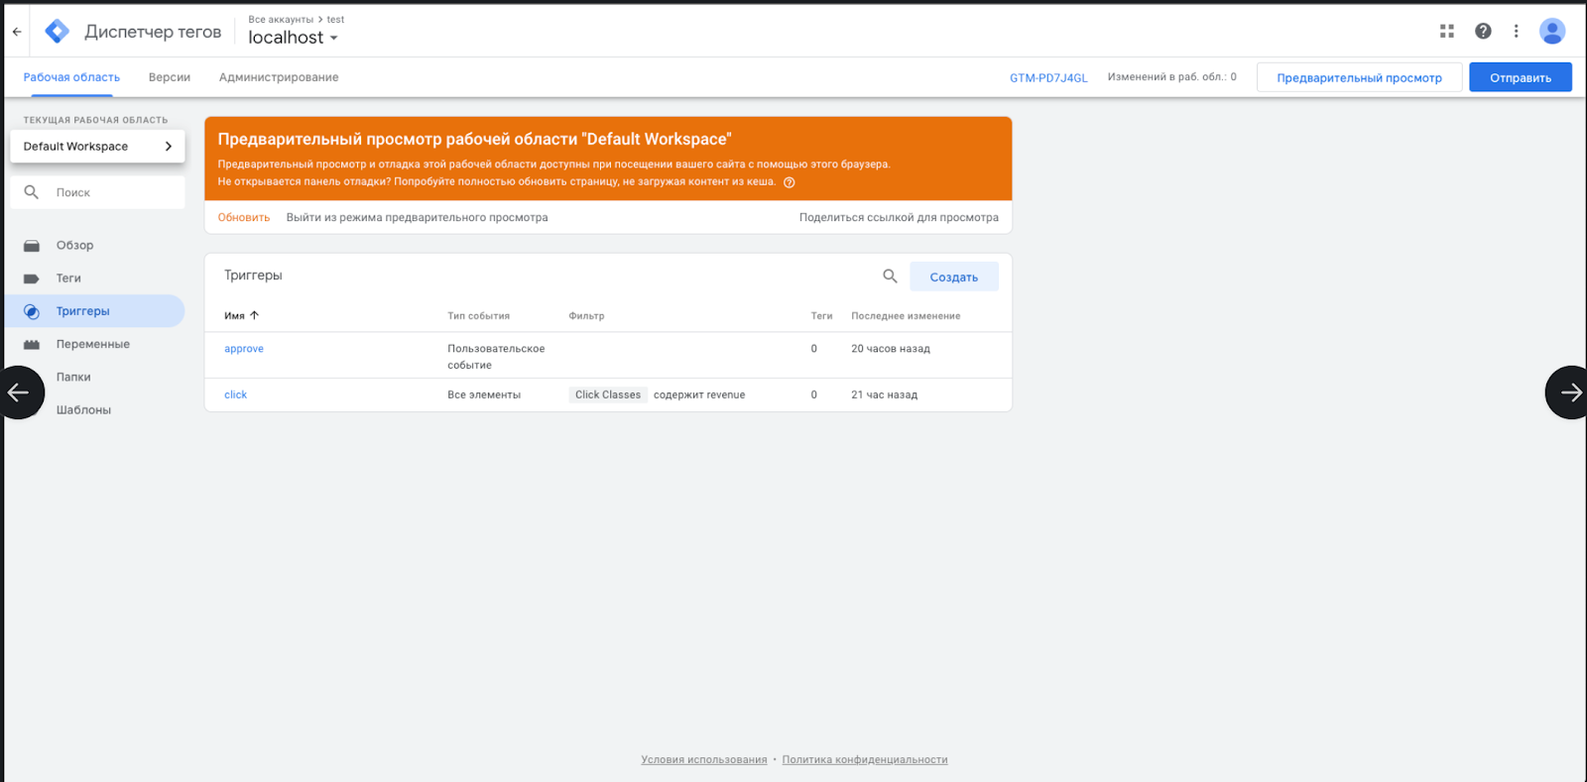Image resolution: width=1587 pixels, height=782 pixels.
Task: Open the help question mark icon
Action: 1483,31
